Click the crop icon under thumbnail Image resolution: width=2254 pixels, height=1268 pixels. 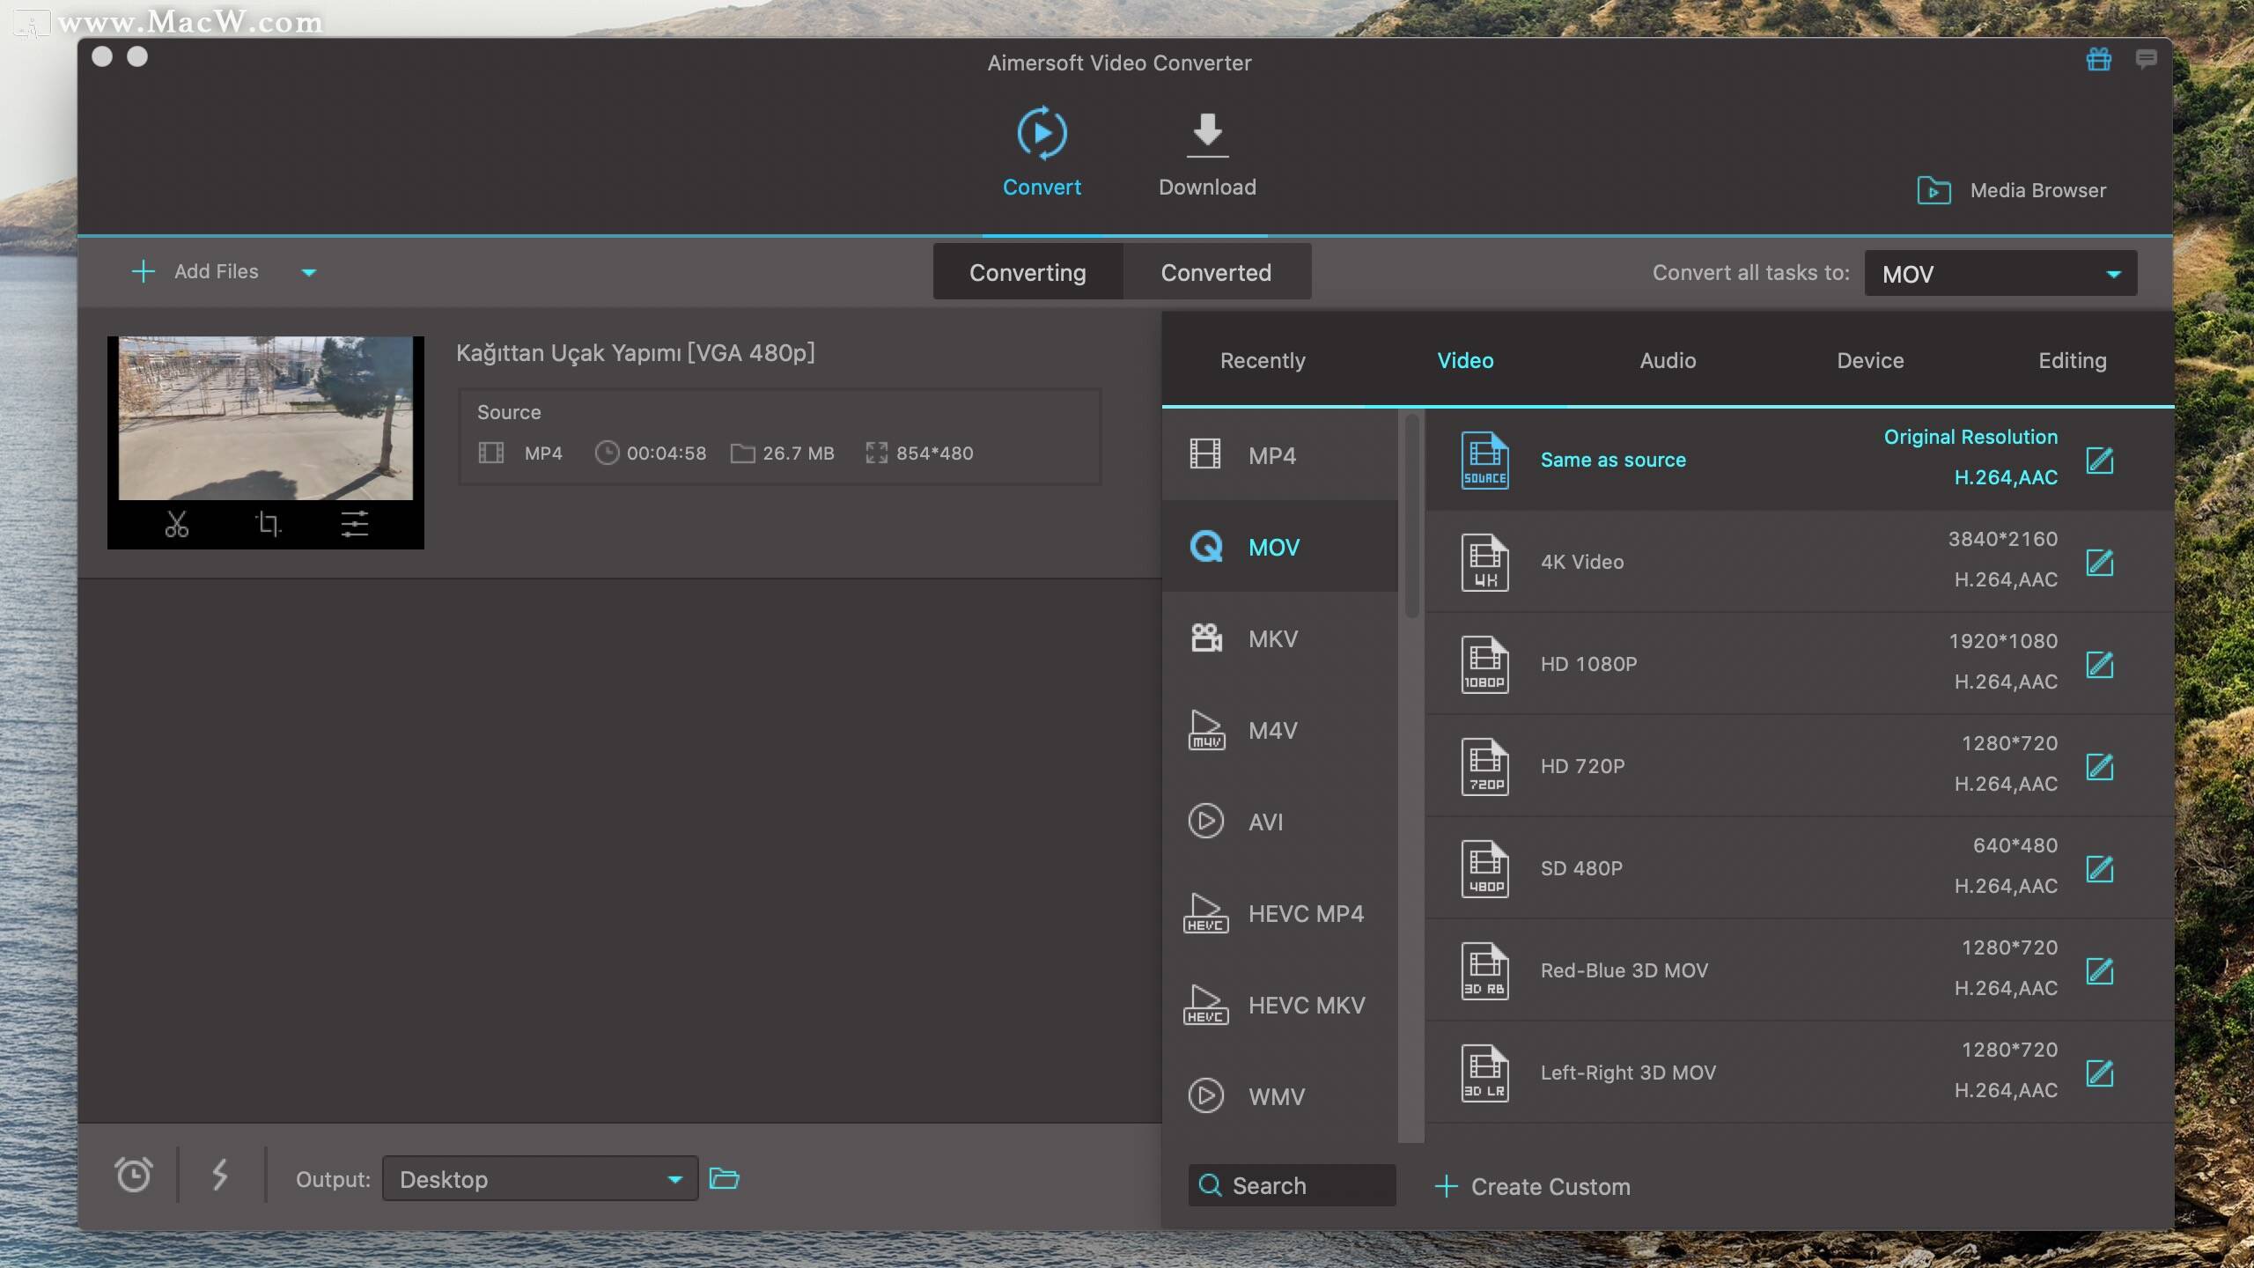coord(267,524)
